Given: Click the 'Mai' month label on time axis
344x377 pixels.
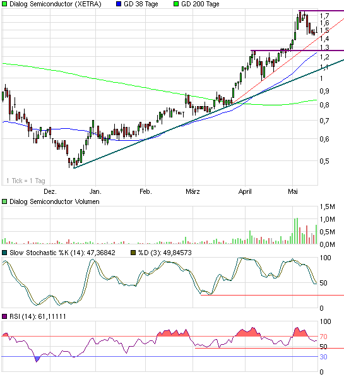Looking at the screenshot, I should point(293,191).
